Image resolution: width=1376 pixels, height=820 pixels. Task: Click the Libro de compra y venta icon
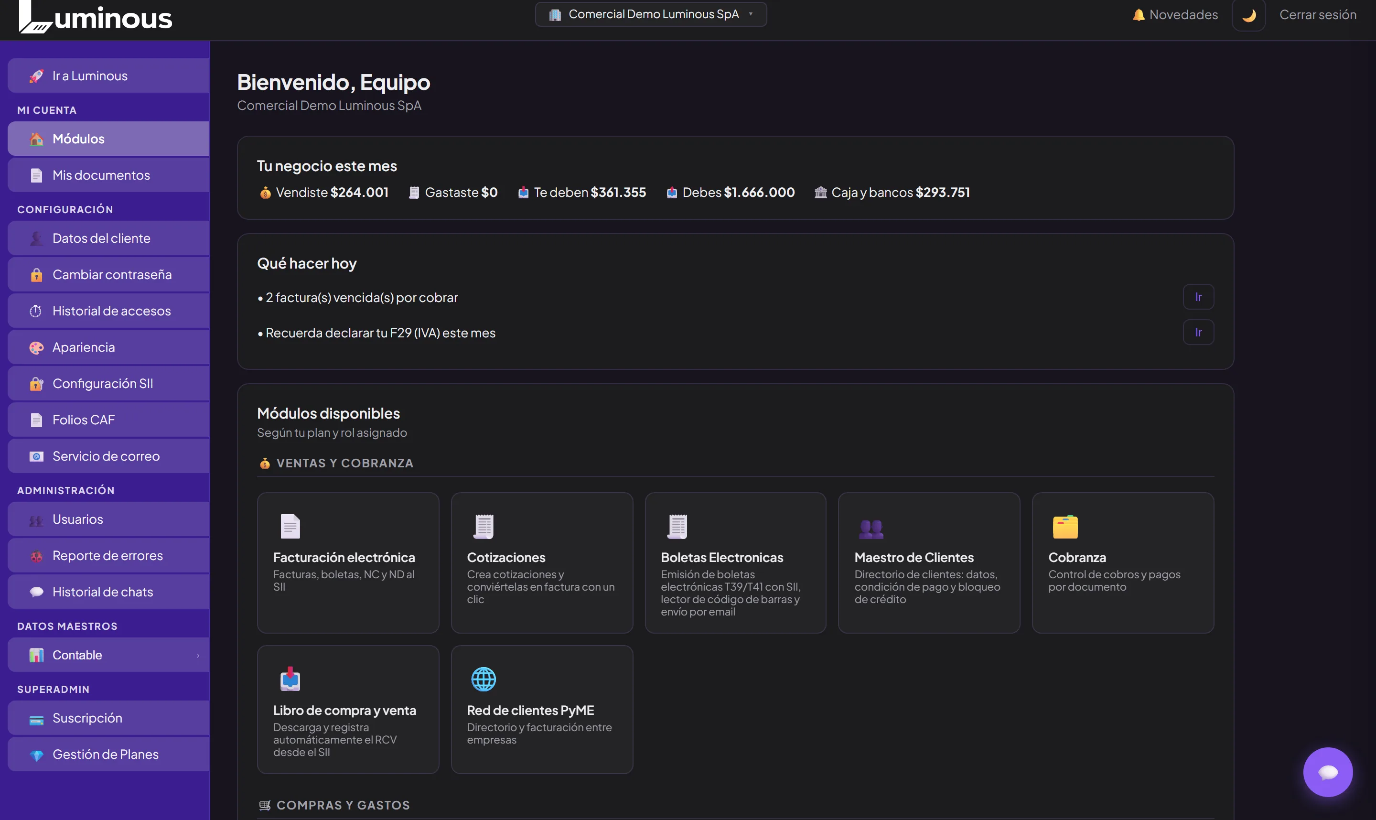pos(290,679)
